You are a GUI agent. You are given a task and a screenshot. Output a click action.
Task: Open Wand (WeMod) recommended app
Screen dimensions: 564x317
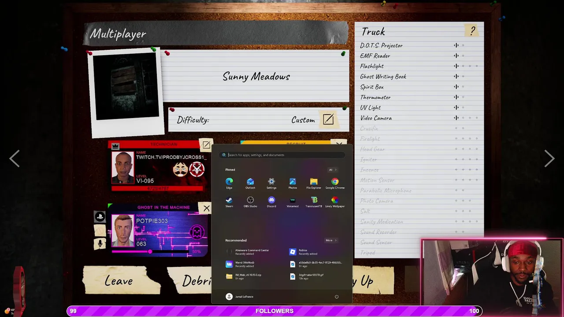tap(240, 264)
